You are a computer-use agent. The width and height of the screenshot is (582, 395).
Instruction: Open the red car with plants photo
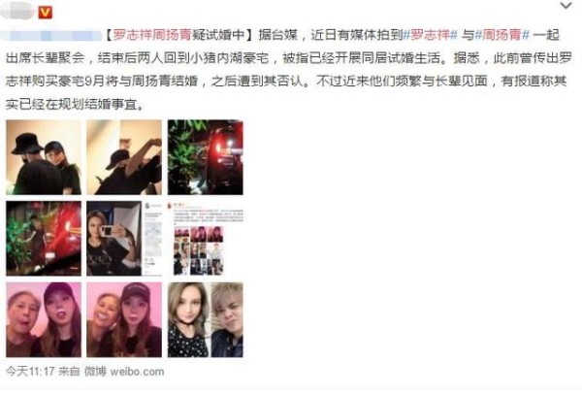click(x=44, y=239)
